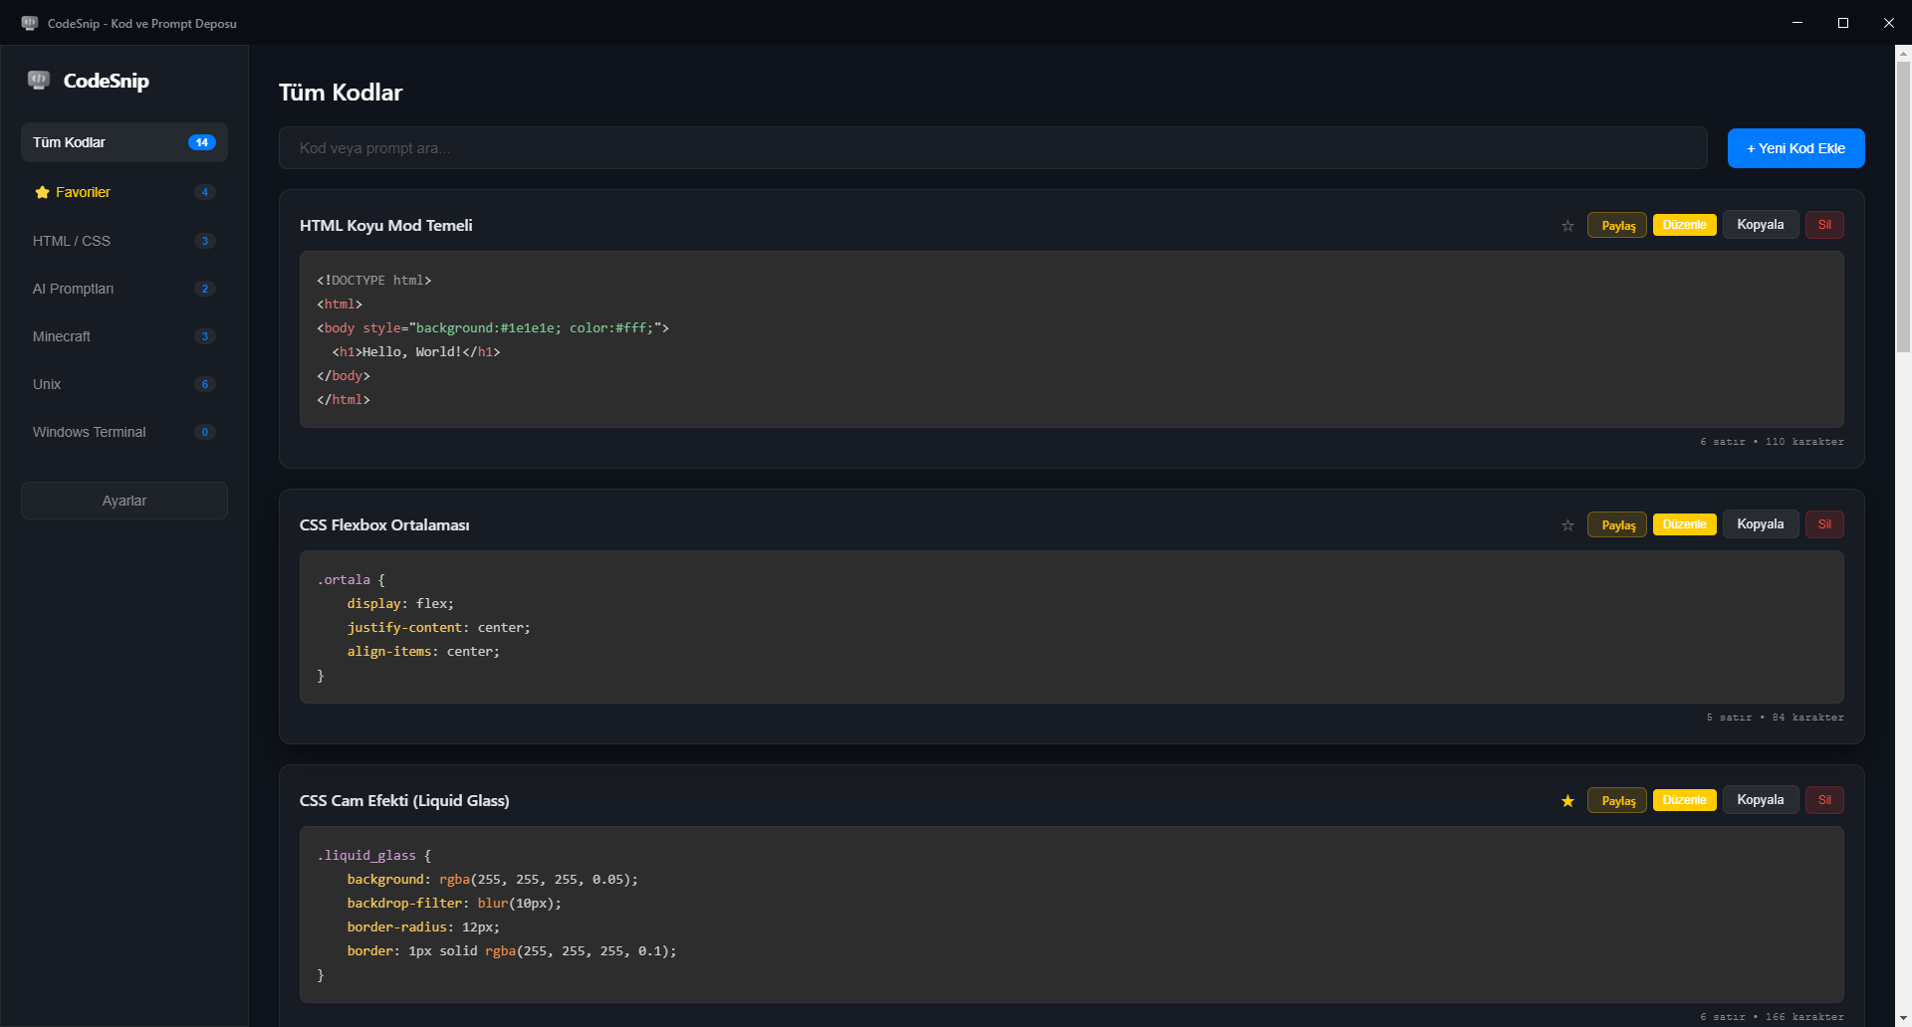Copy the CSS Cam Efekti code
Image resolution: width=1912 pixels, height=1027 pixels.
coord(1760,800)
